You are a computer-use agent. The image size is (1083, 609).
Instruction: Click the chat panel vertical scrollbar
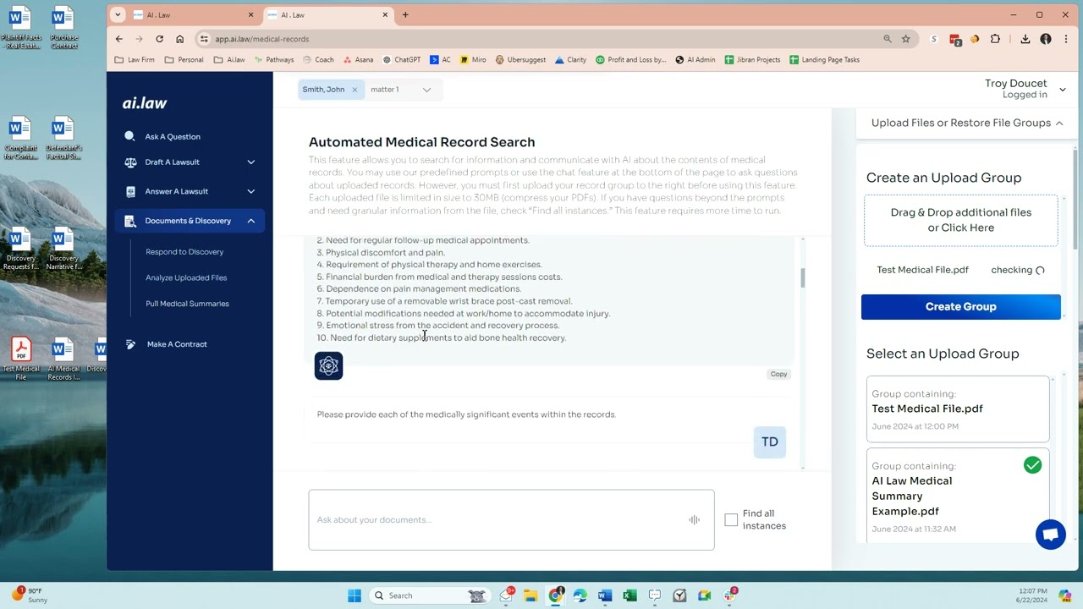coord(802,277)
